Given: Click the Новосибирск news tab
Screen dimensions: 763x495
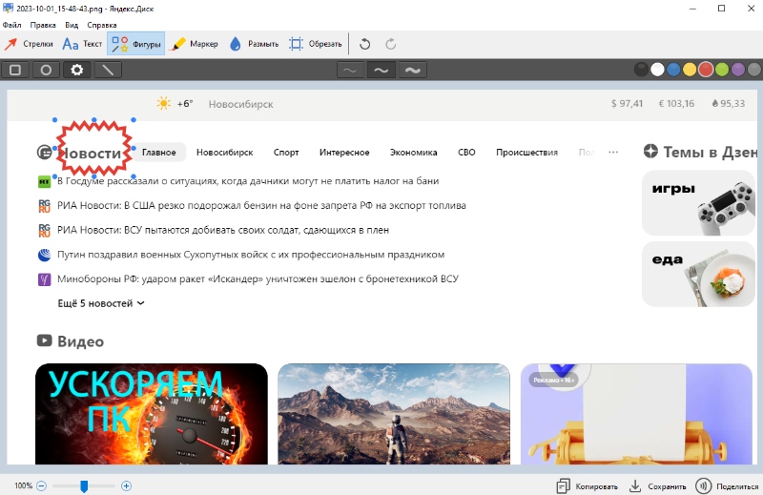Looking at the screenshot, I should [225, 153].
